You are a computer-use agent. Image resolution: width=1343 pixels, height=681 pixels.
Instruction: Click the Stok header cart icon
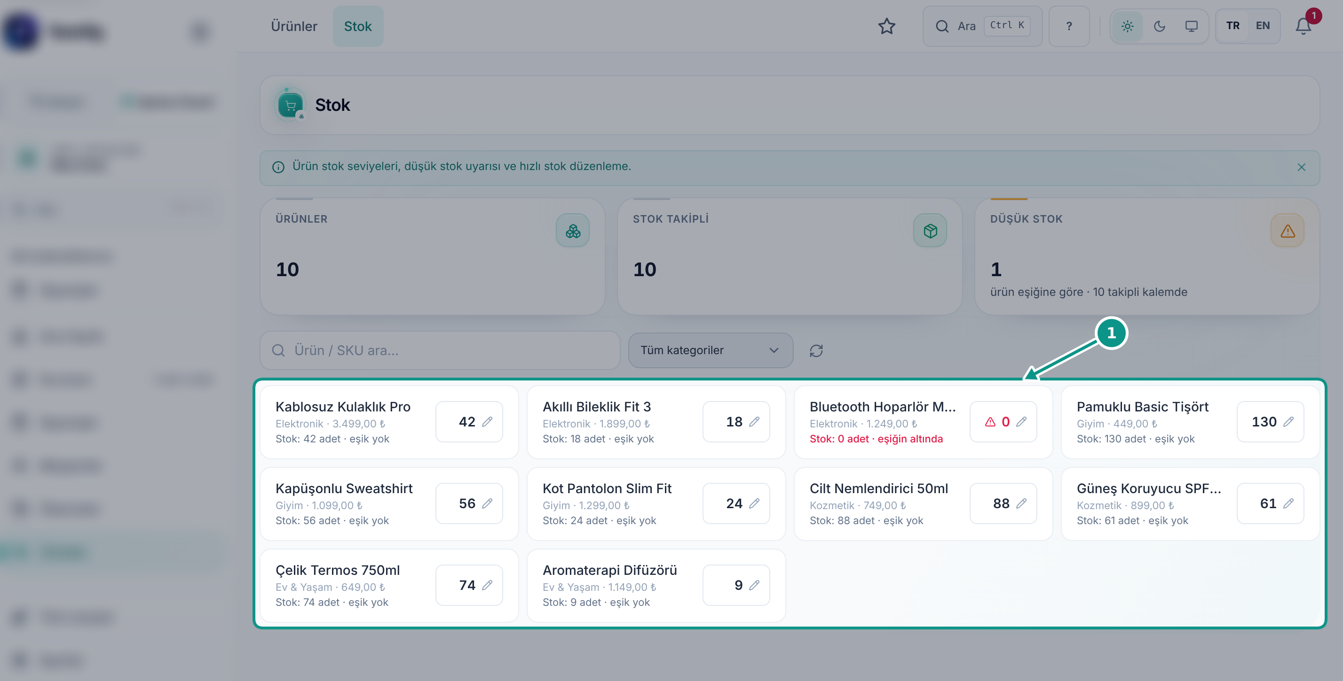pyautogui.click(x=290, y=105)
